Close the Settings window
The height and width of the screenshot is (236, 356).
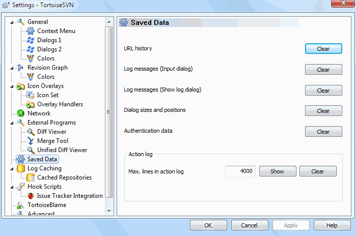tap(343, 3)
